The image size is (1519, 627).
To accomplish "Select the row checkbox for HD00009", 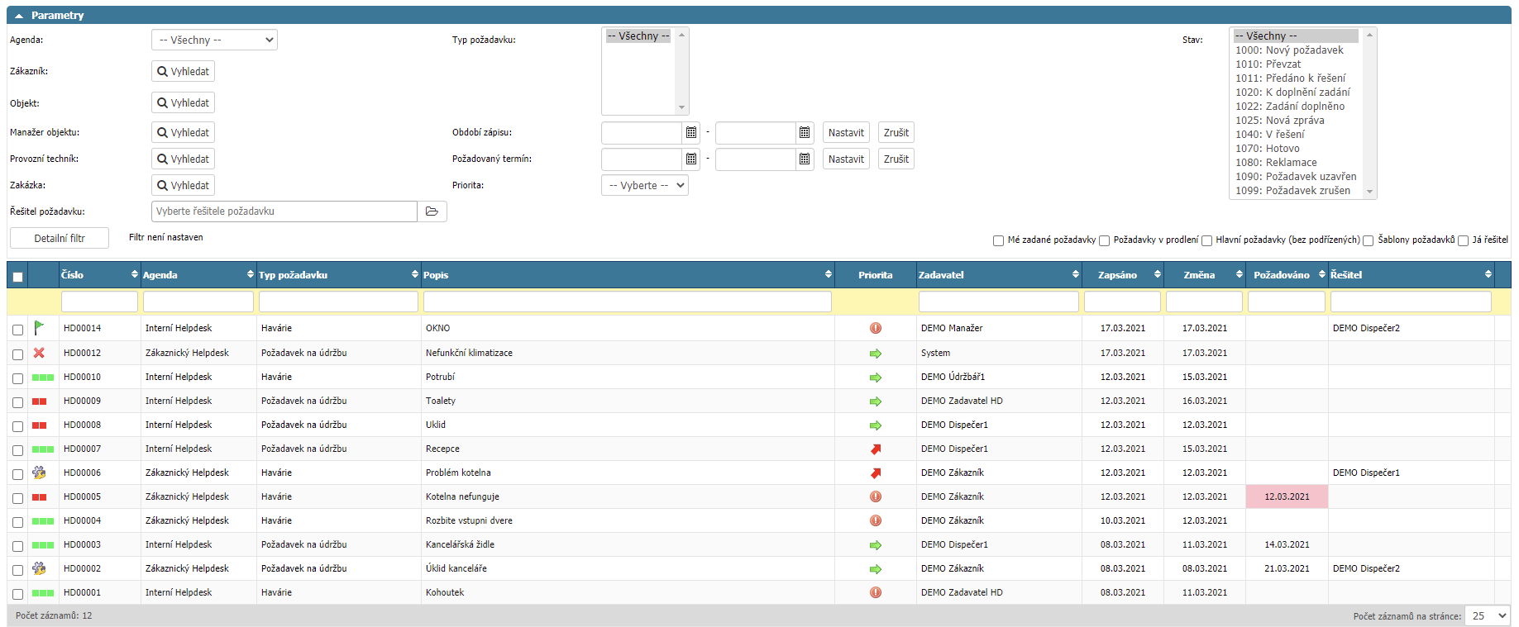I will pyautogui.click(x=17, y=402).
